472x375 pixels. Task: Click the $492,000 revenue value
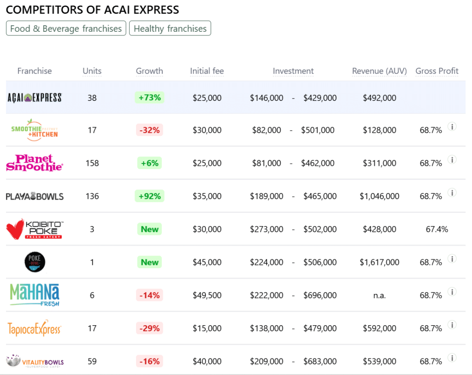pyautogui.click(x=379, y=98)
